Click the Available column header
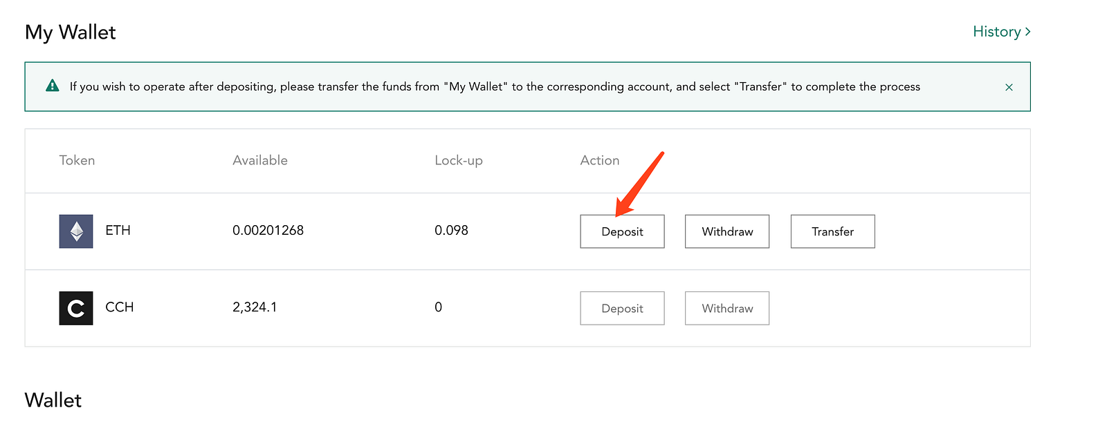The image size is (1107, 424). [260, 160]
